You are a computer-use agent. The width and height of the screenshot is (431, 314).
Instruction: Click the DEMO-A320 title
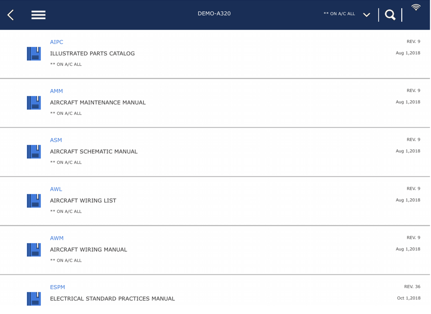pos(214,13)
